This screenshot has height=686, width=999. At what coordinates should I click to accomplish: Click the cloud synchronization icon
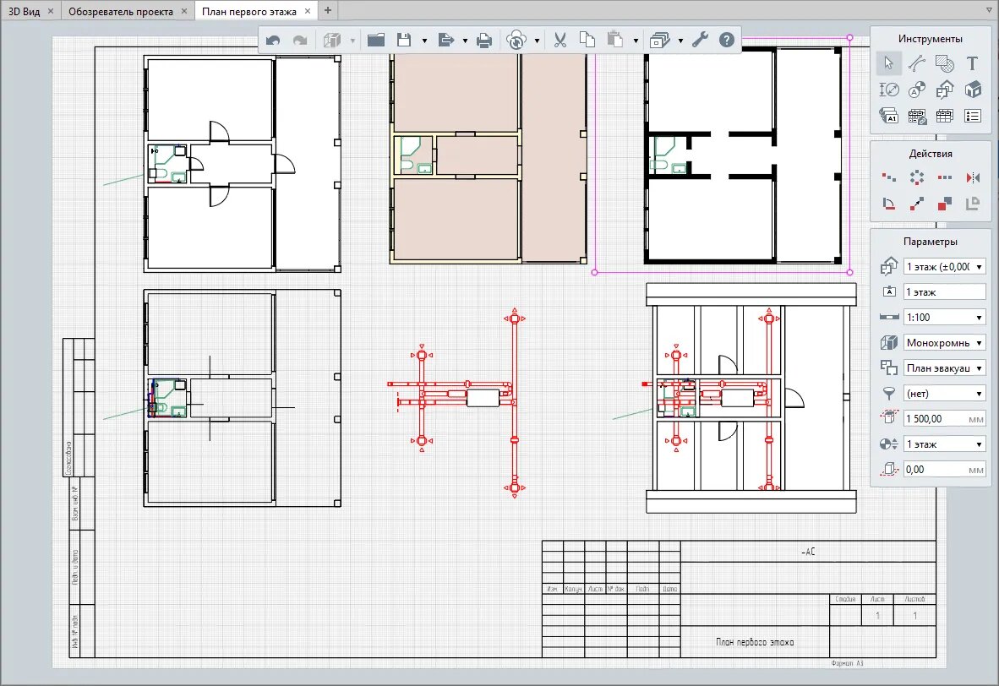coord(516,40)
